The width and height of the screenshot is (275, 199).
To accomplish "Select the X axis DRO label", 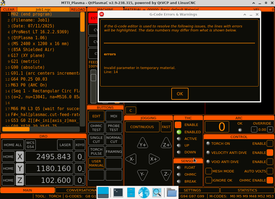I will tap(20, 157).
